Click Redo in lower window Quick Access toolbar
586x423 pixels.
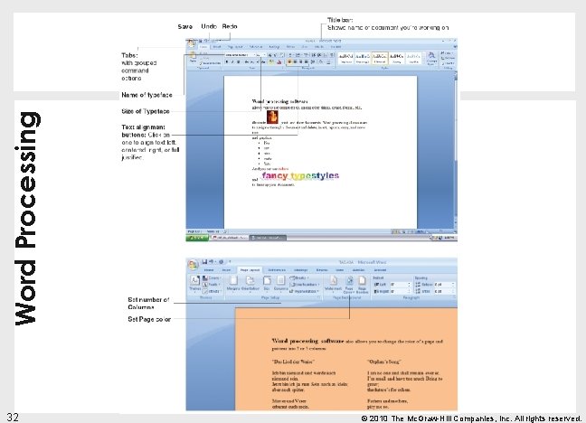(x=221, y=262)
